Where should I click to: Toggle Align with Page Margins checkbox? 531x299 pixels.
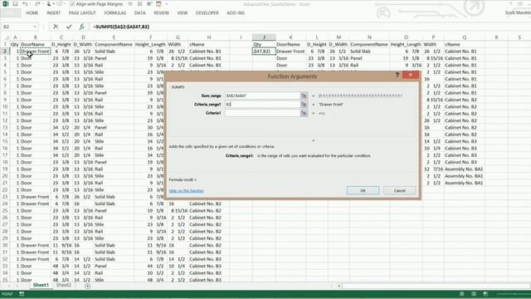[72, 4]
